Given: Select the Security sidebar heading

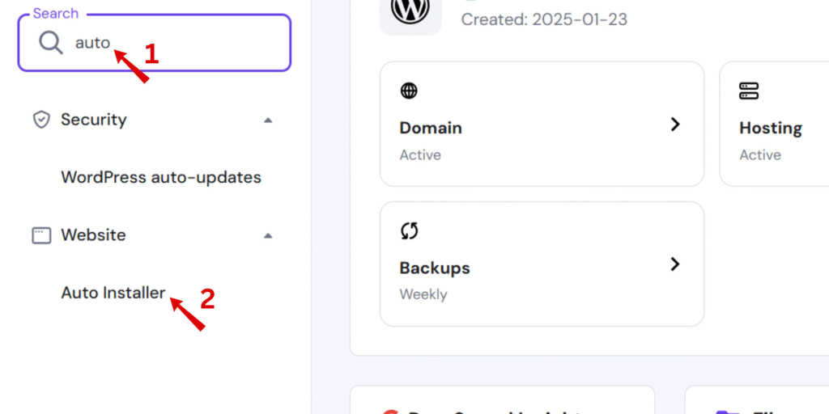Looking at the screenshot, I should click(x=94, y=120).
